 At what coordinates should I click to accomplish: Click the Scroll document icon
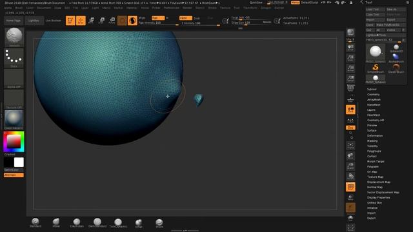coord(350,48)
